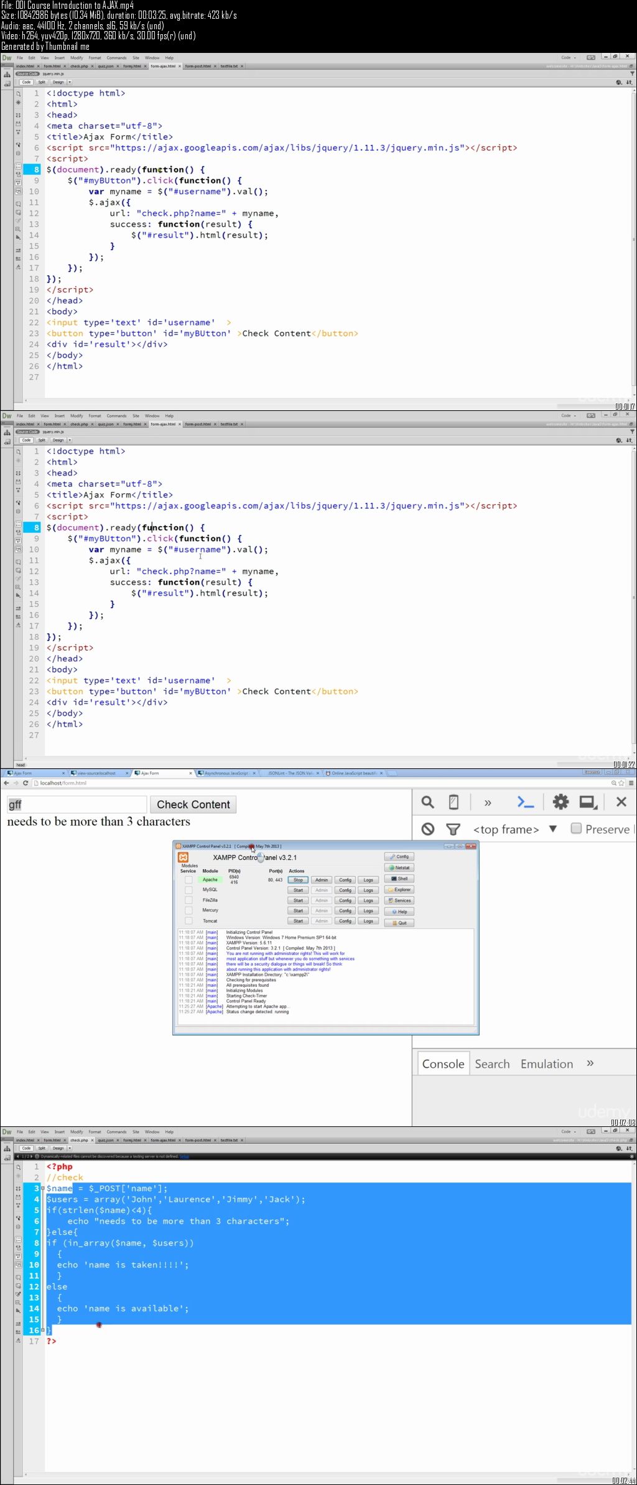Open Apache Admin button in XAMPP
This screenshot has height=1485, width=637.
322,880
